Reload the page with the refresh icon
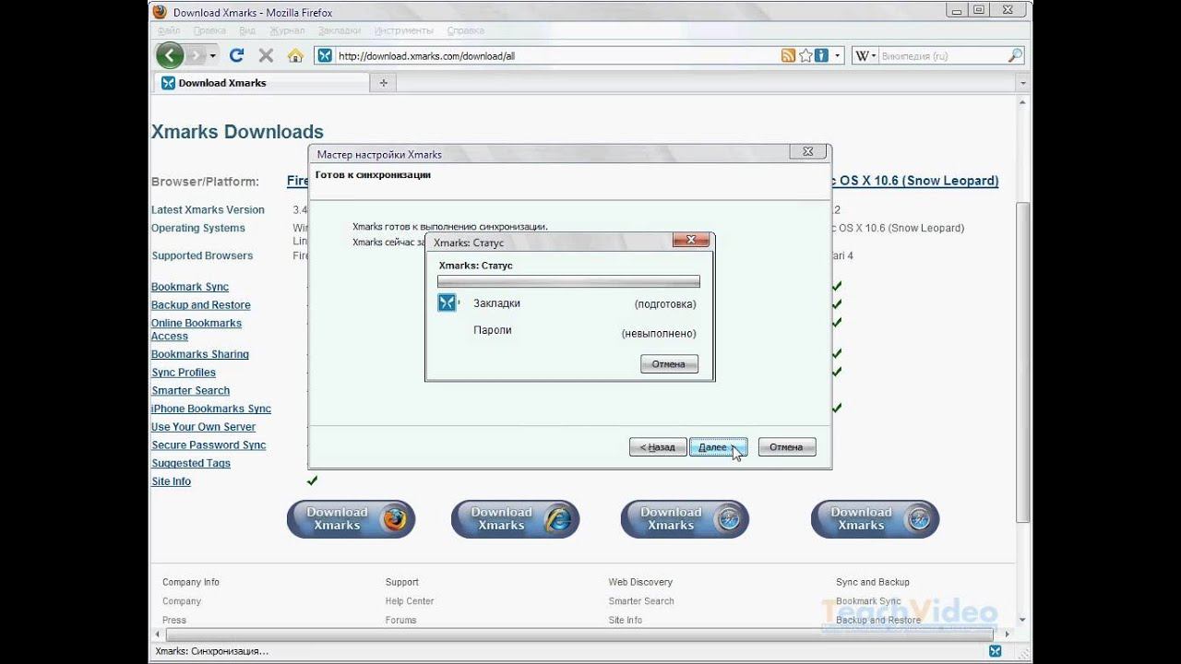This screenshot has height=664, width=1181. click(x=236, y=55)
